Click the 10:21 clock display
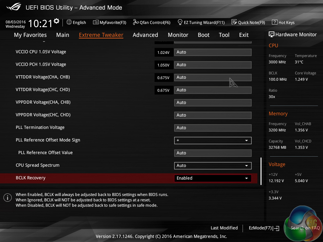 tap(40, 23)
